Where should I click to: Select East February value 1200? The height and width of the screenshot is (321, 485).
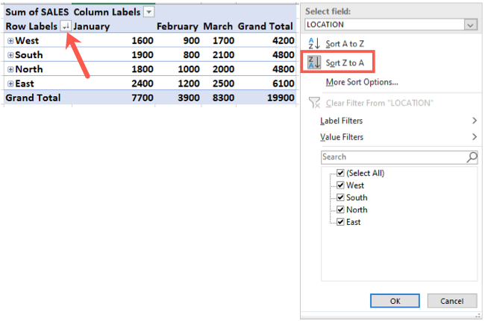pos(189,83)
